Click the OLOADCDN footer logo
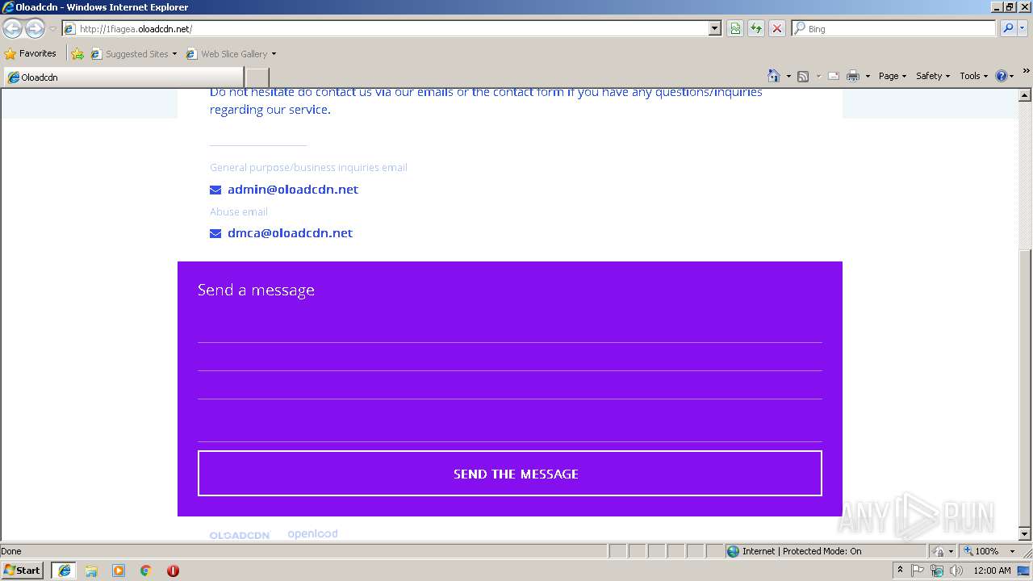1033x581 pixels. click(240, 535)
